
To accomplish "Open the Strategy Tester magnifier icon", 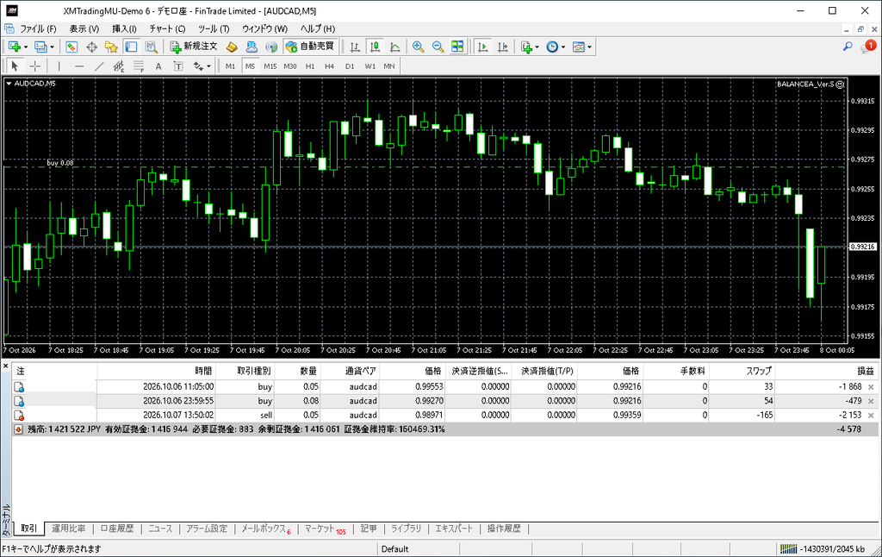I will click(152, 47).
